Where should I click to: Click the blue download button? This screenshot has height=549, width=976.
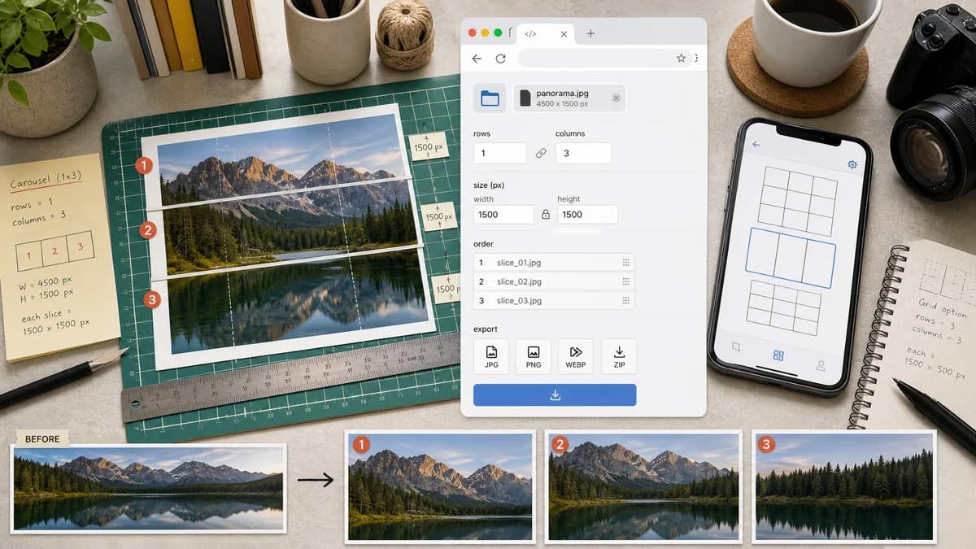click(x=555, y=395)
